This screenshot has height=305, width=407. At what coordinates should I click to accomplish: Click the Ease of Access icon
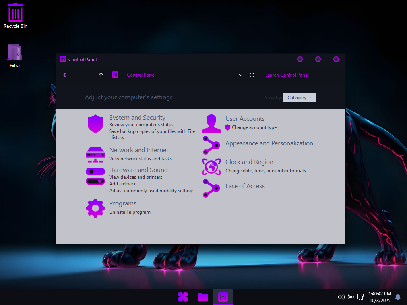point(211,188)
